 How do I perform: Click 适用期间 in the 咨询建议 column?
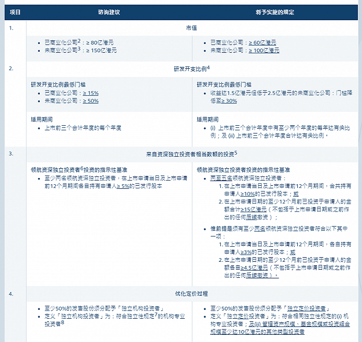[42, 120]
